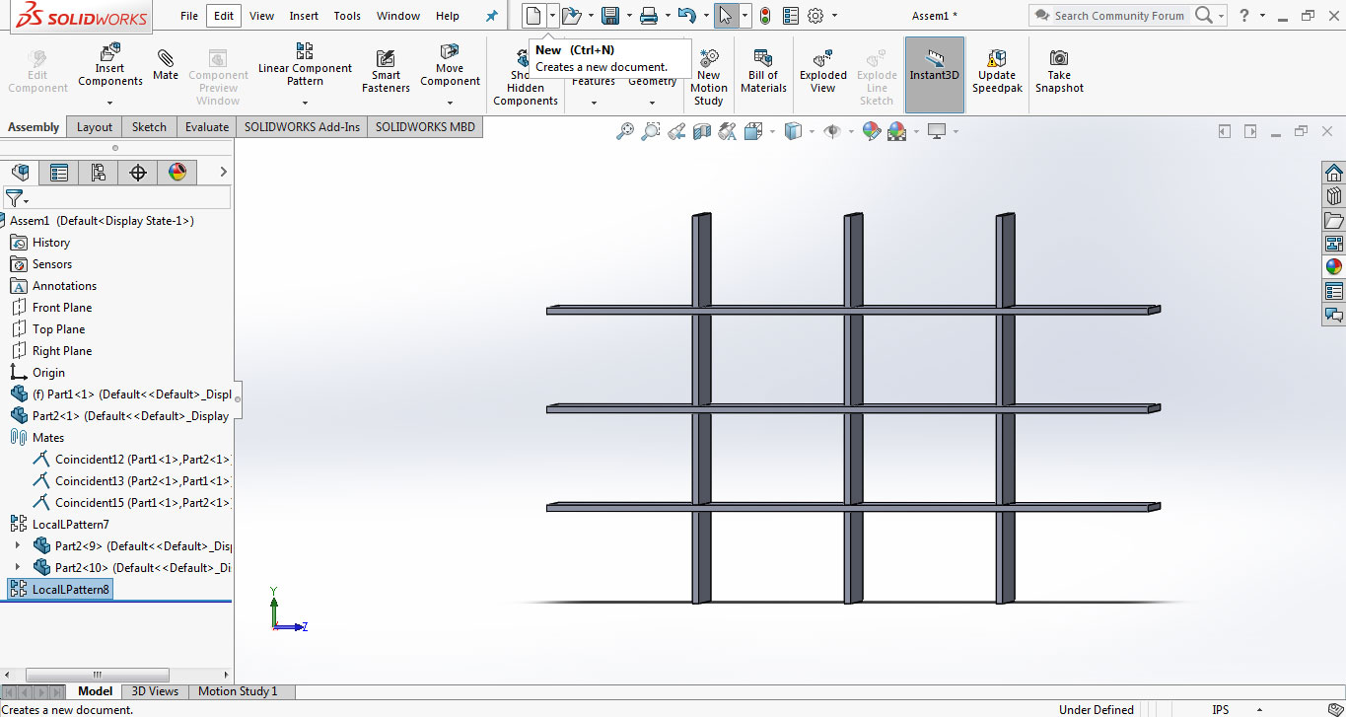The height and width of the screenshot is (717, 1346).
Task: Open the Options gear dropdown arrow
Action: (x=834, y=16)
